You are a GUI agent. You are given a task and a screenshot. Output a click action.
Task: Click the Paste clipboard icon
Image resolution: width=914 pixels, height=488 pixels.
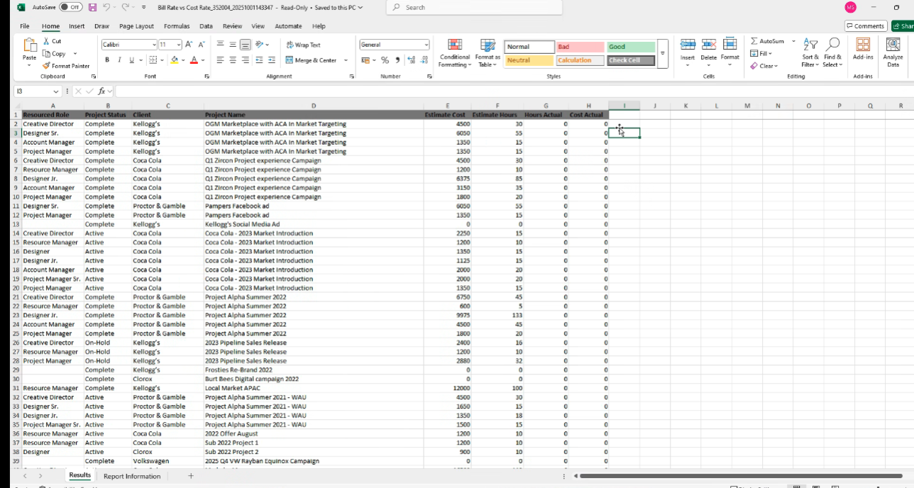(x=29, y=47)
